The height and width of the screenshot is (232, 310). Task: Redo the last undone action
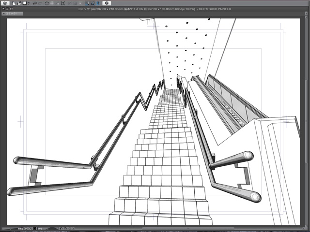click(40, 3)
